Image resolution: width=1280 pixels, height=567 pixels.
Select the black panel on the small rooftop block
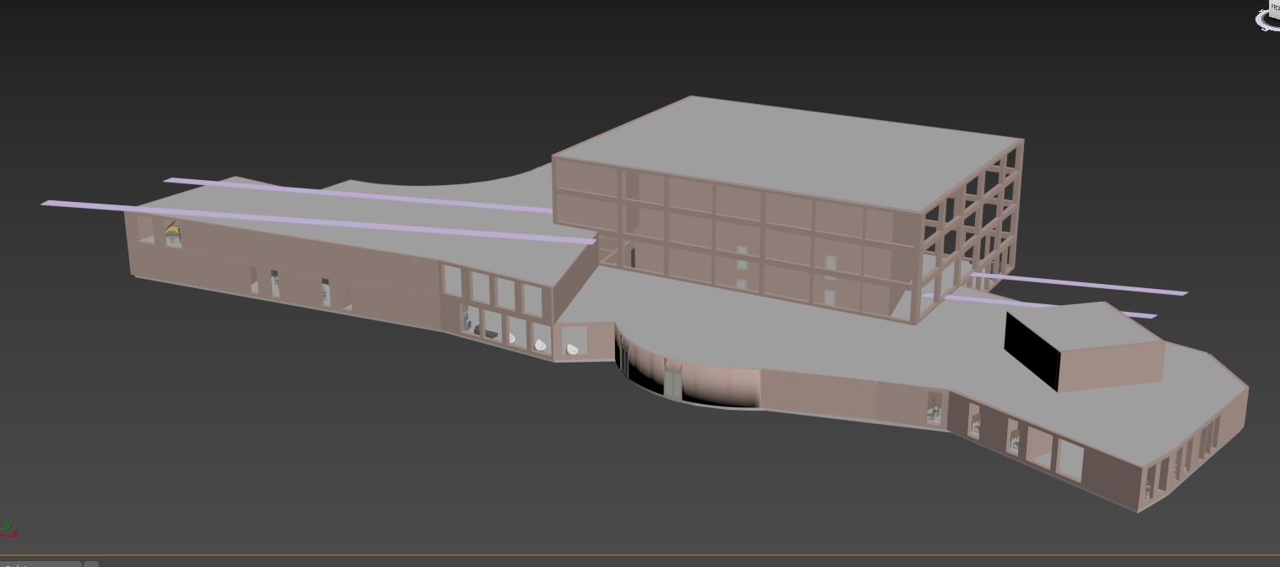point(1032,352)
